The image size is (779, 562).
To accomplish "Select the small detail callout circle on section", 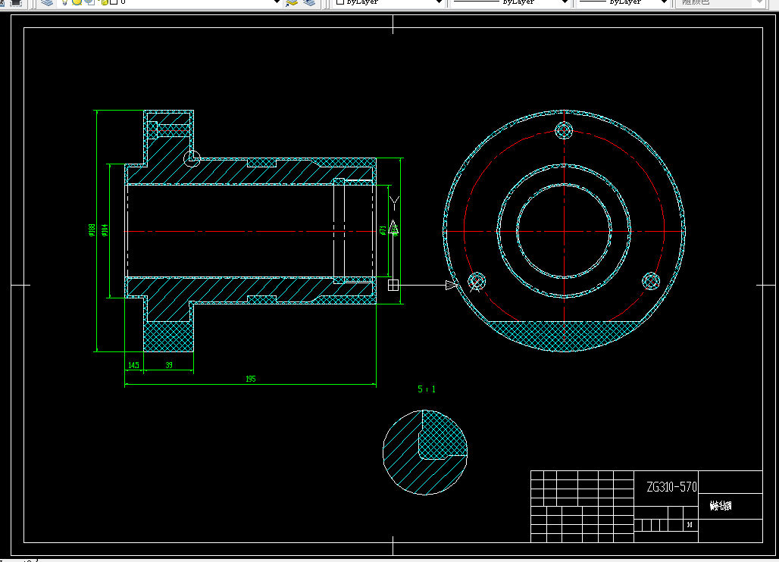I will coord(192,159).
